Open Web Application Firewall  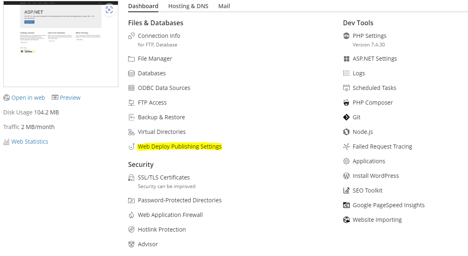(170, 215)
